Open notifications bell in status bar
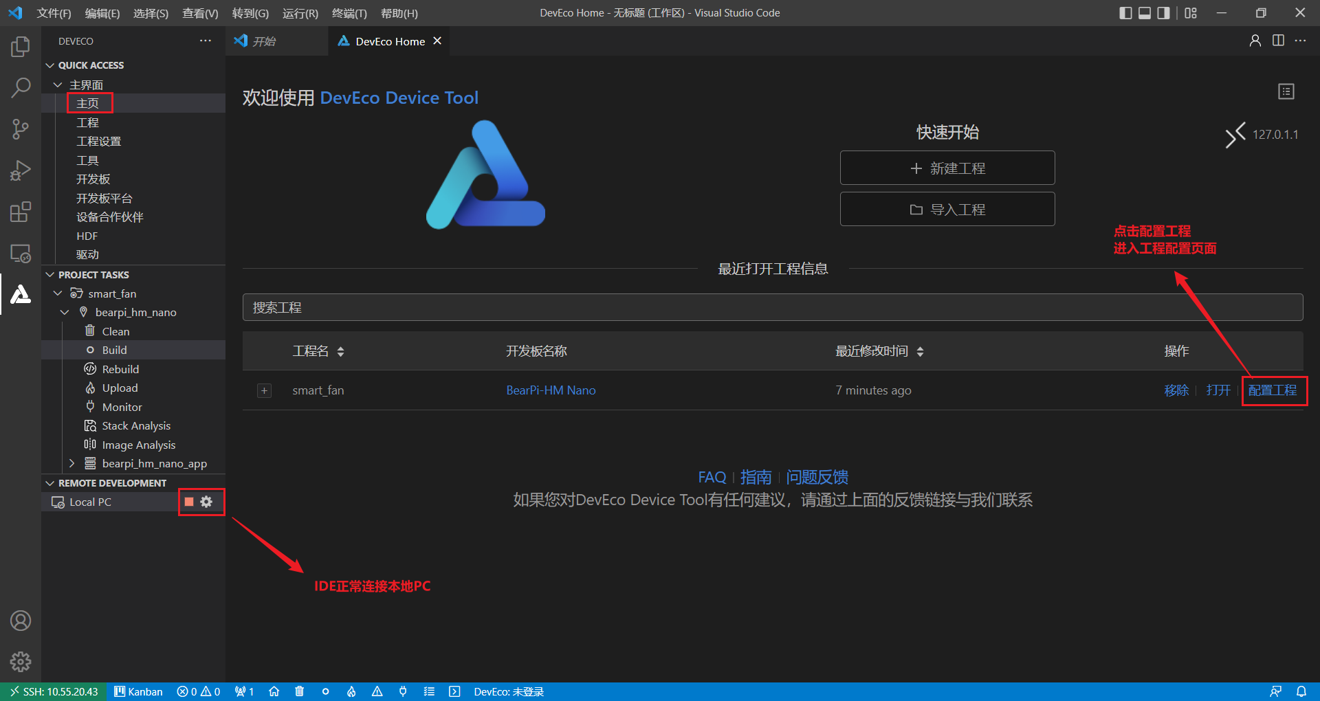This screenshot has width=1320, height=701. [1301, 691]
